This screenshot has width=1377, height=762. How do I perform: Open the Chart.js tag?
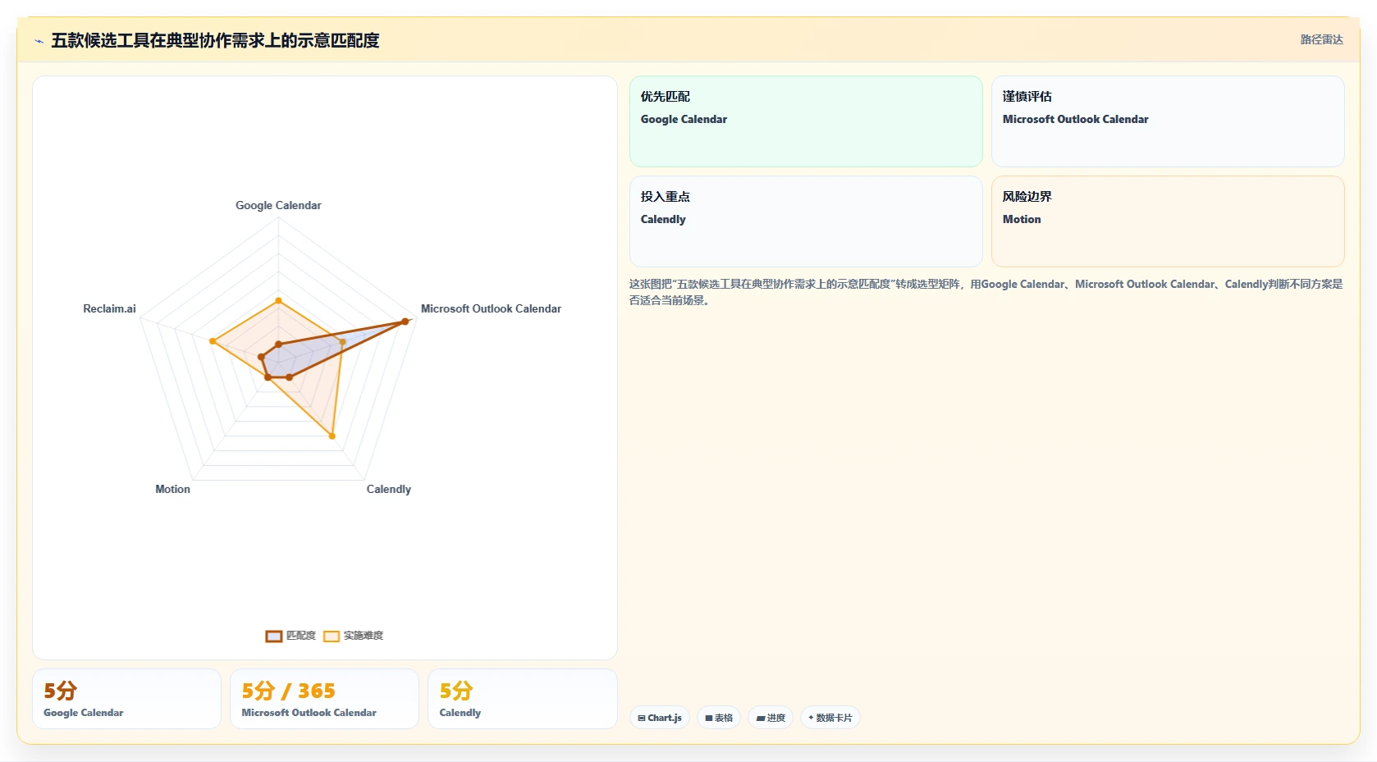click(x=660, y=718)
